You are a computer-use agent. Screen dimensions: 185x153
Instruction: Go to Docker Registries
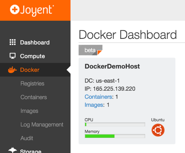[x=33, y=83]
